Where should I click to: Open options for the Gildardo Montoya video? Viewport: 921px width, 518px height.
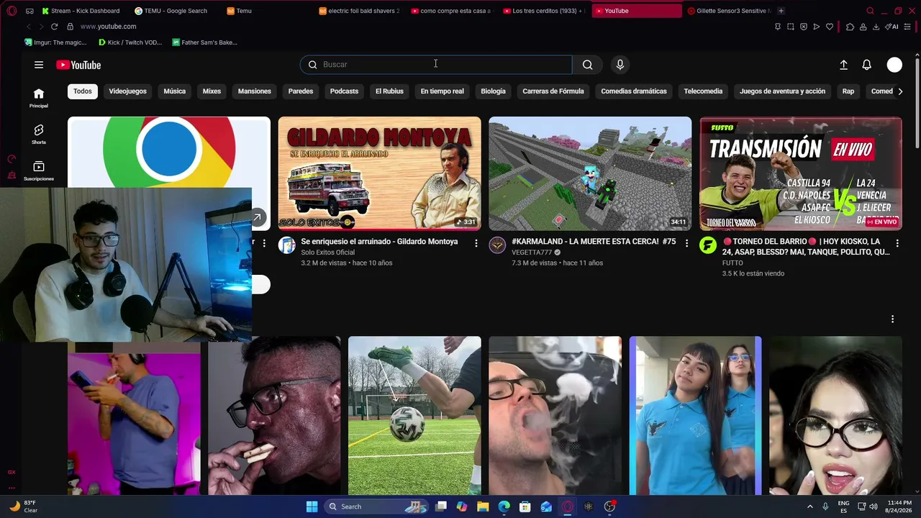(x=476, y=243)
